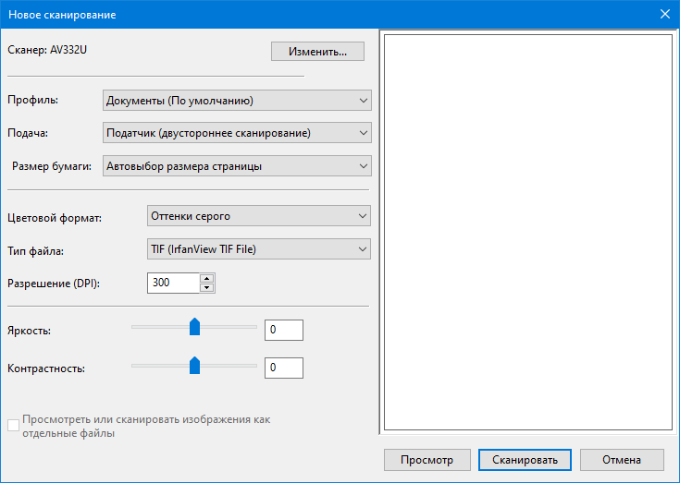The image size is (680, 483).
Task: Expand the Тип файла dropdown
Action: tap(259, 249)
